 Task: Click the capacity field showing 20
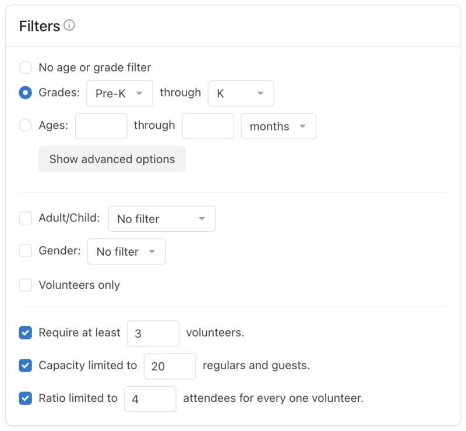point(170,365)
